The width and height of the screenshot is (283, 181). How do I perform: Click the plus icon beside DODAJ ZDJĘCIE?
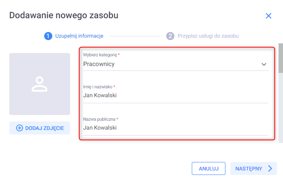(19, 128)
